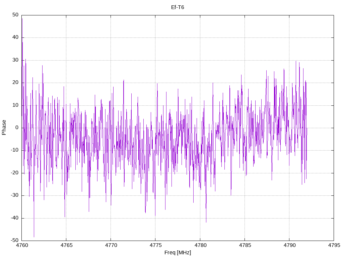Click the 4795 x-axis tick label

click(334, 245)
